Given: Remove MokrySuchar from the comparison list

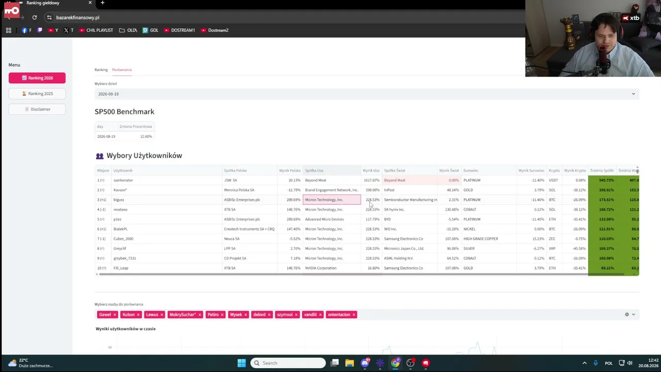Looking at the screenshot, I should point(200,315).
